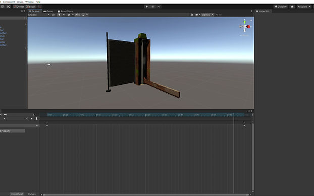Viewport: 314px width, 196px height.
Task: Click the Pause button
Action: click(152, 7)
